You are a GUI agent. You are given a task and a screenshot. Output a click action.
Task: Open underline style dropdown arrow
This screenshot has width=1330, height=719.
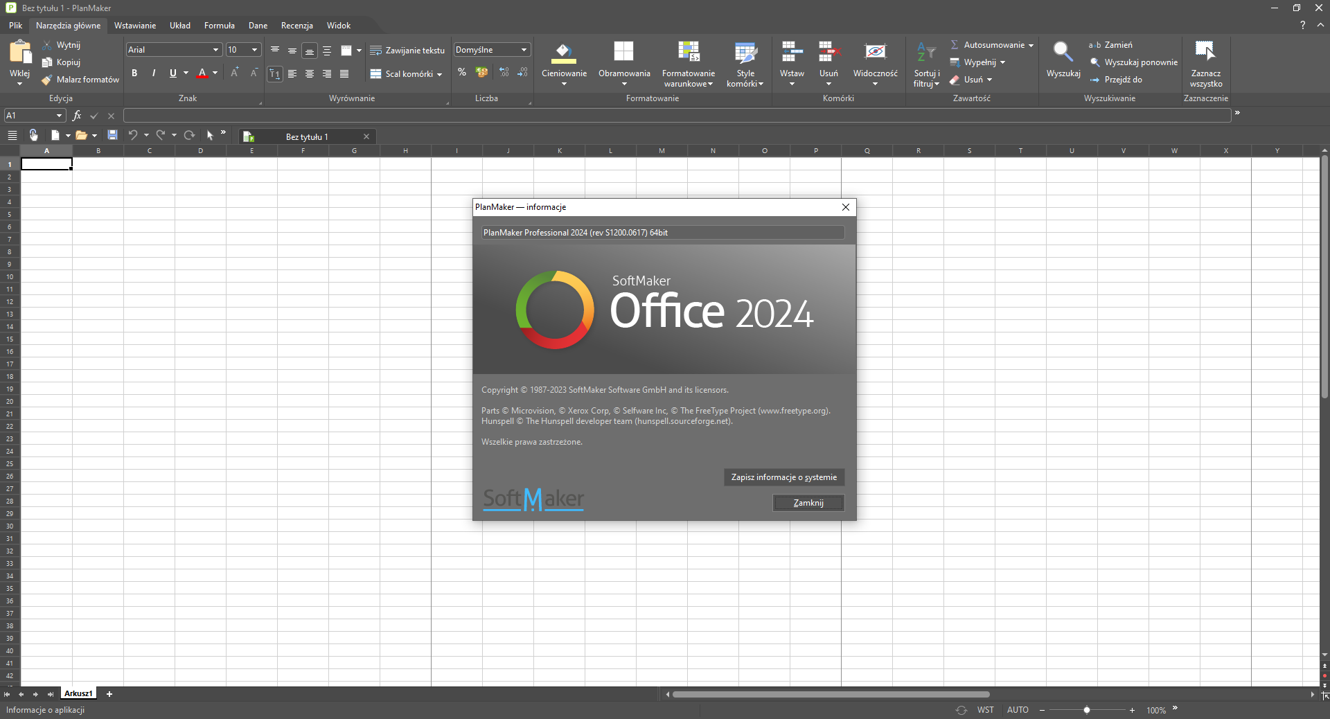coord(186,73)
